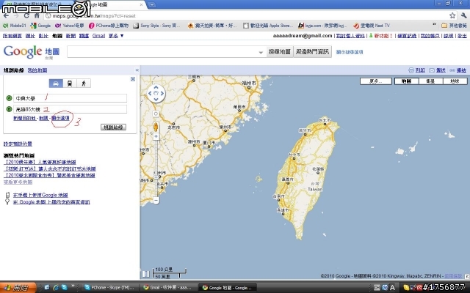
Task: Open the Apple Store bookmark
Action: [267, 26]
